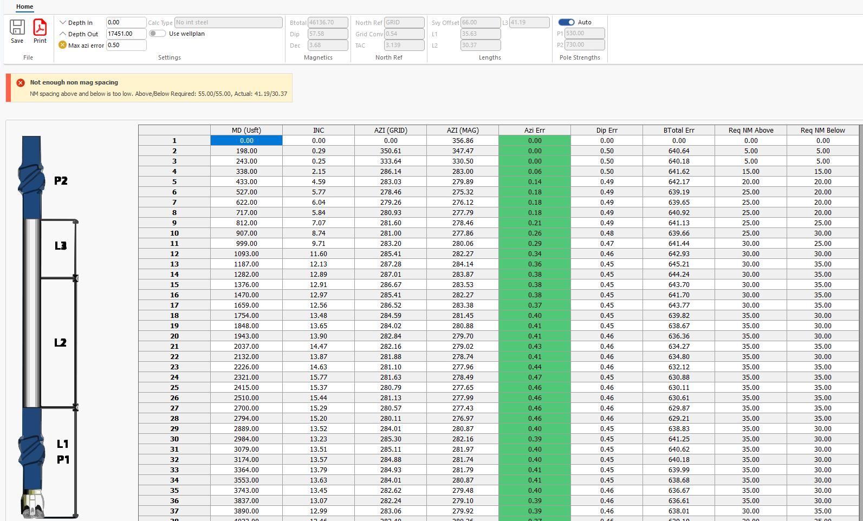Viewport: 863px width, 521px height.
Task: Switch to the Home ribbon tab
Action: pos(24,7)
